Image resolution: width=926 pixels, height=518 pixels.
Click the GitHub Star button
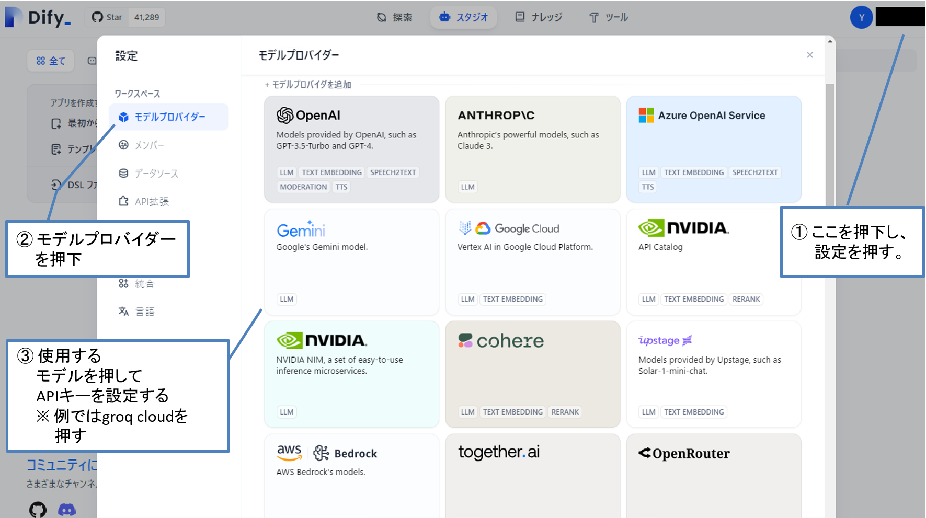tap(107, 17)
